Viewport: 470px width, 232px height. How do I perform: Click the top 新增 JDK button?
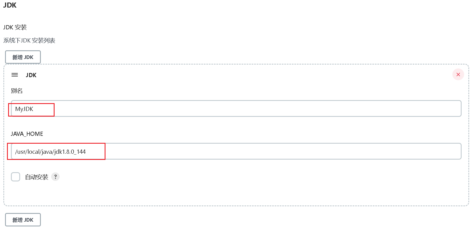pos(23,57)
